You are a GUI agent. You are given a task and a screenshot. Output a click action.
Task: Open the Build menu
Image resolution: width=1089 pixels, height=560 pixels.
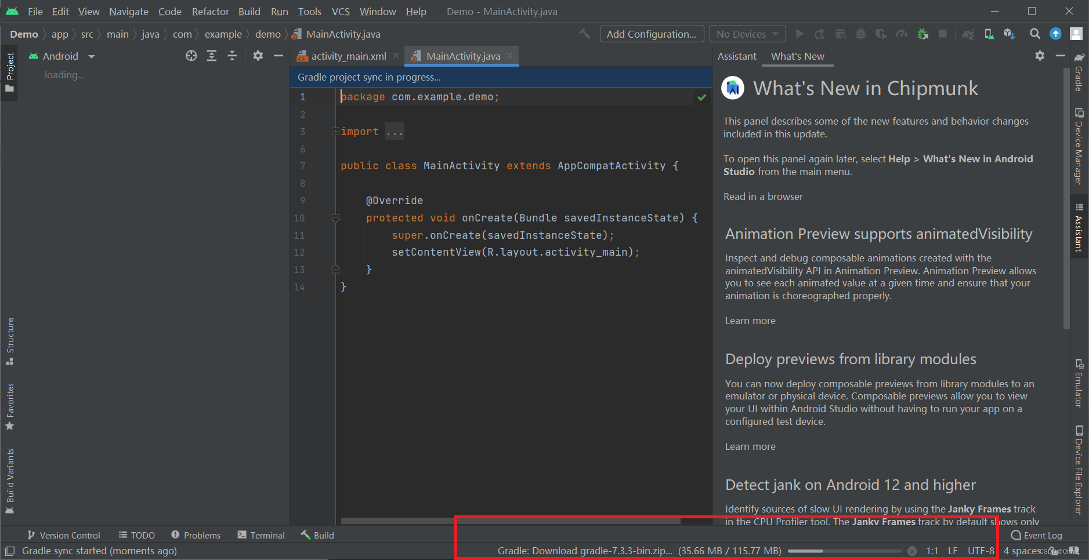249,12
